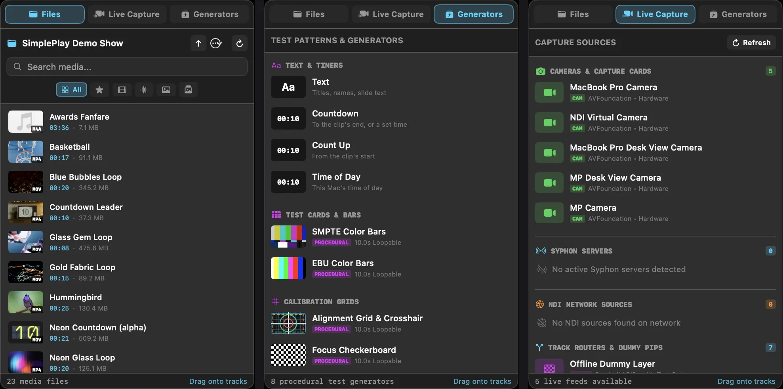Switch to Live Capture tab in the SimplePlay Demo Show panel
The image size is (783, 389).
pyautogui.click(x=127, y=14)
